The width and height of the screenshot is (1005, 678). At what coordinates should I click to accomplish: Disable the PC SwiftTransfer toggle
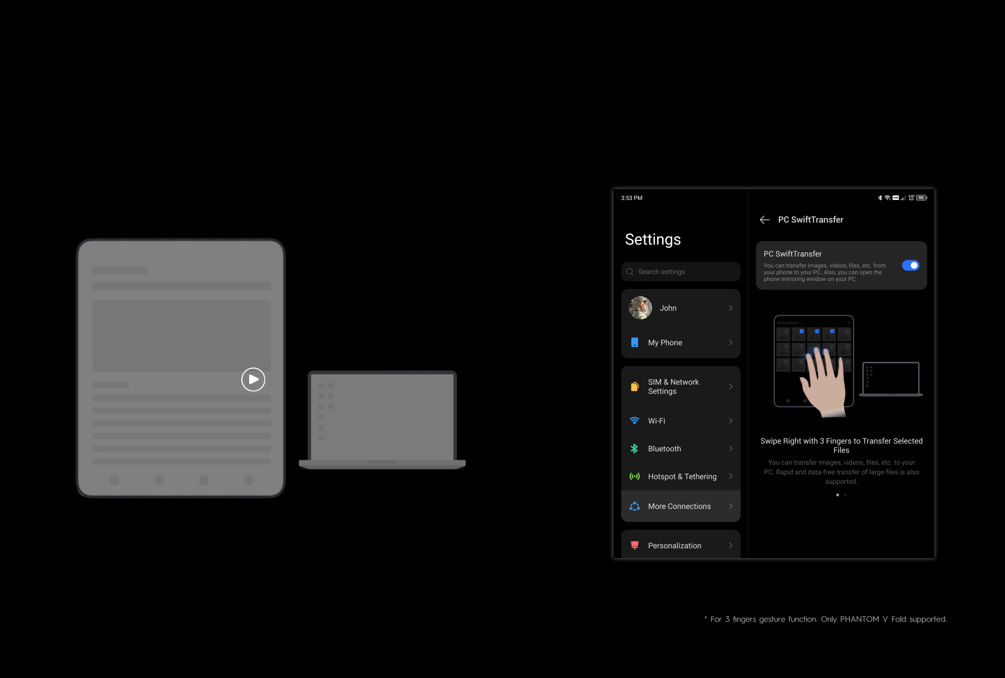pyautogui.click(x=910, y=265)
